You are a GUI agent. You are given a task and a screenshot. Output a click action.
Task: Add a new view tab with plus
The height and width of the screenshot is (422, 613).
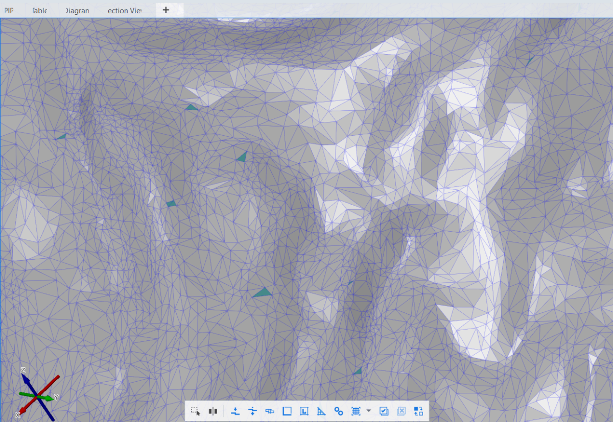(x=166, y=10)
